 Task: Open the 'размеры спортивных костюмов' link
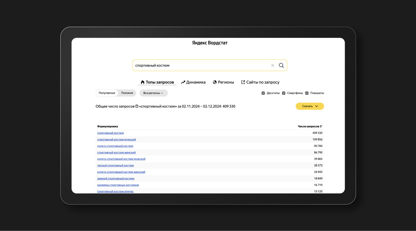pyautogui.click(x=118, y=185)
